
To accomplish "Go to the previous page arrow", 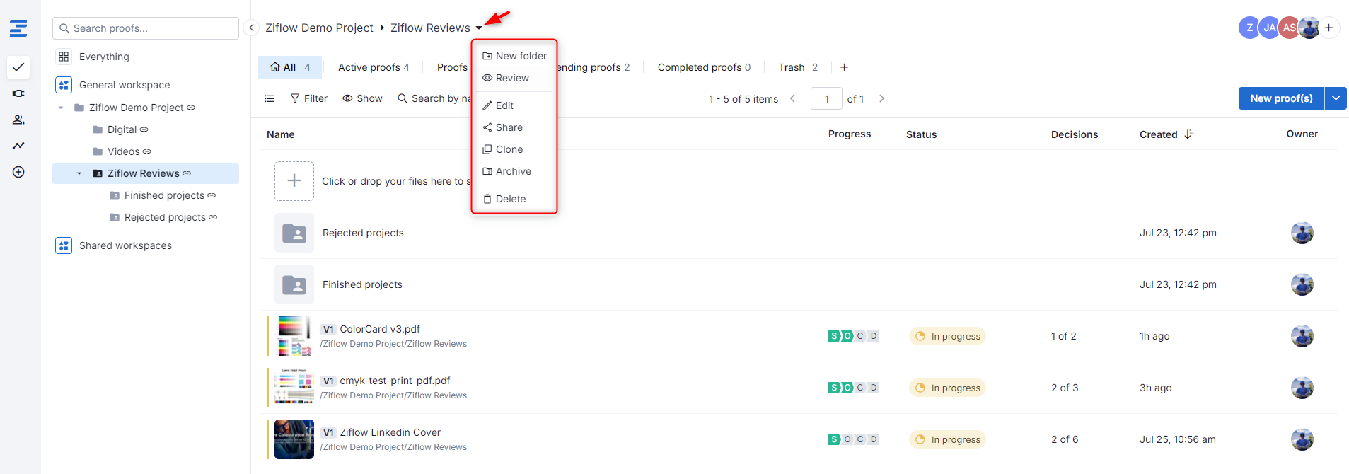I will [792, 98].
